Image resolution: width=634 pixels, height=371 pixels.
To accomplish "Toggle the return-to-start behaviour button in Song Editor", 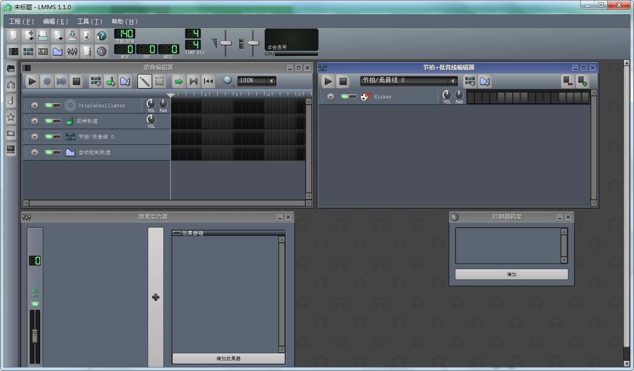I will point(208,81).
